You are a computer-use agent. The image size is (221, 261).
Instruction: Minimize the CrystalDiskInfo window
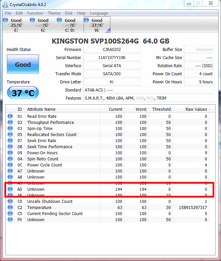189,3
